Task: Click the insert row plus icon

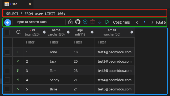Action: tap(85, 22)
